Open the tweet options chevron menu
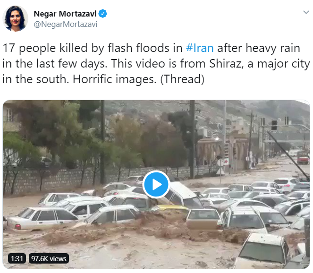313x273 pixels. [306, 12]
